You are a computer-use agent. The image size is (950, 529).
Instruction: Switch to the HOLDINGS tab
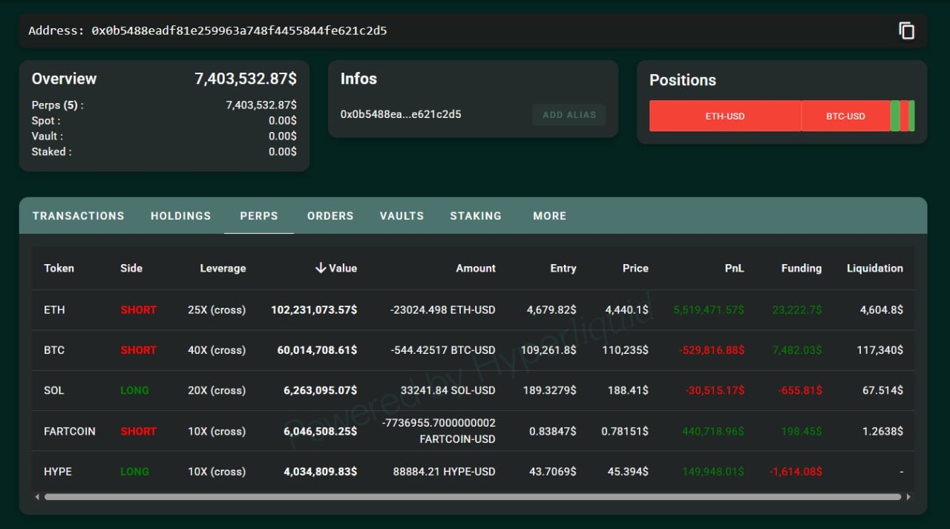pos(180,216)
